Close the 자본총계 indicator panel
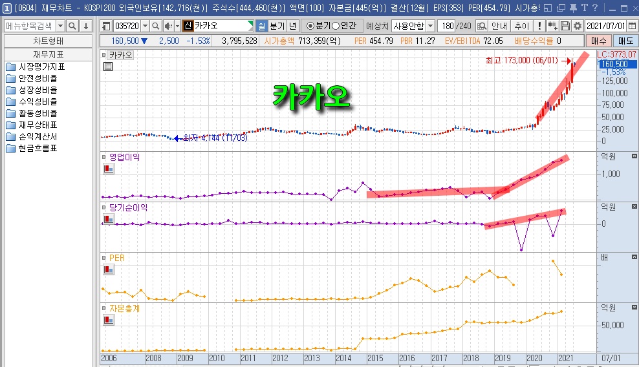The height and width of the screenshot is (367, 639). (634, 308)
